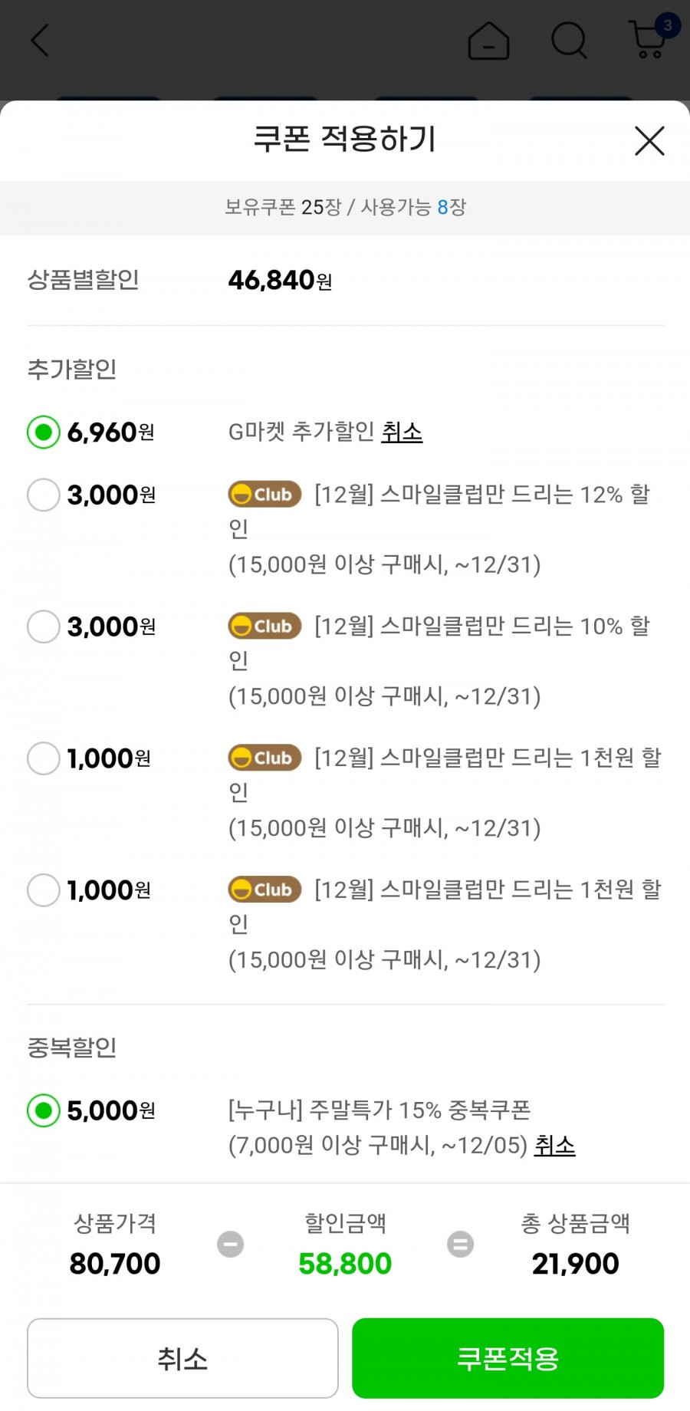Click Club badge on 10% coupon
Image resolution: width=690 pixels, height=1411 pixels.
coord(264,627)
